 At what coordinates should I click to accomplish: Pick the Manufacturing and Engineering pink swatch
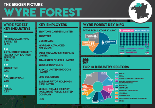(x=117, y=79)
